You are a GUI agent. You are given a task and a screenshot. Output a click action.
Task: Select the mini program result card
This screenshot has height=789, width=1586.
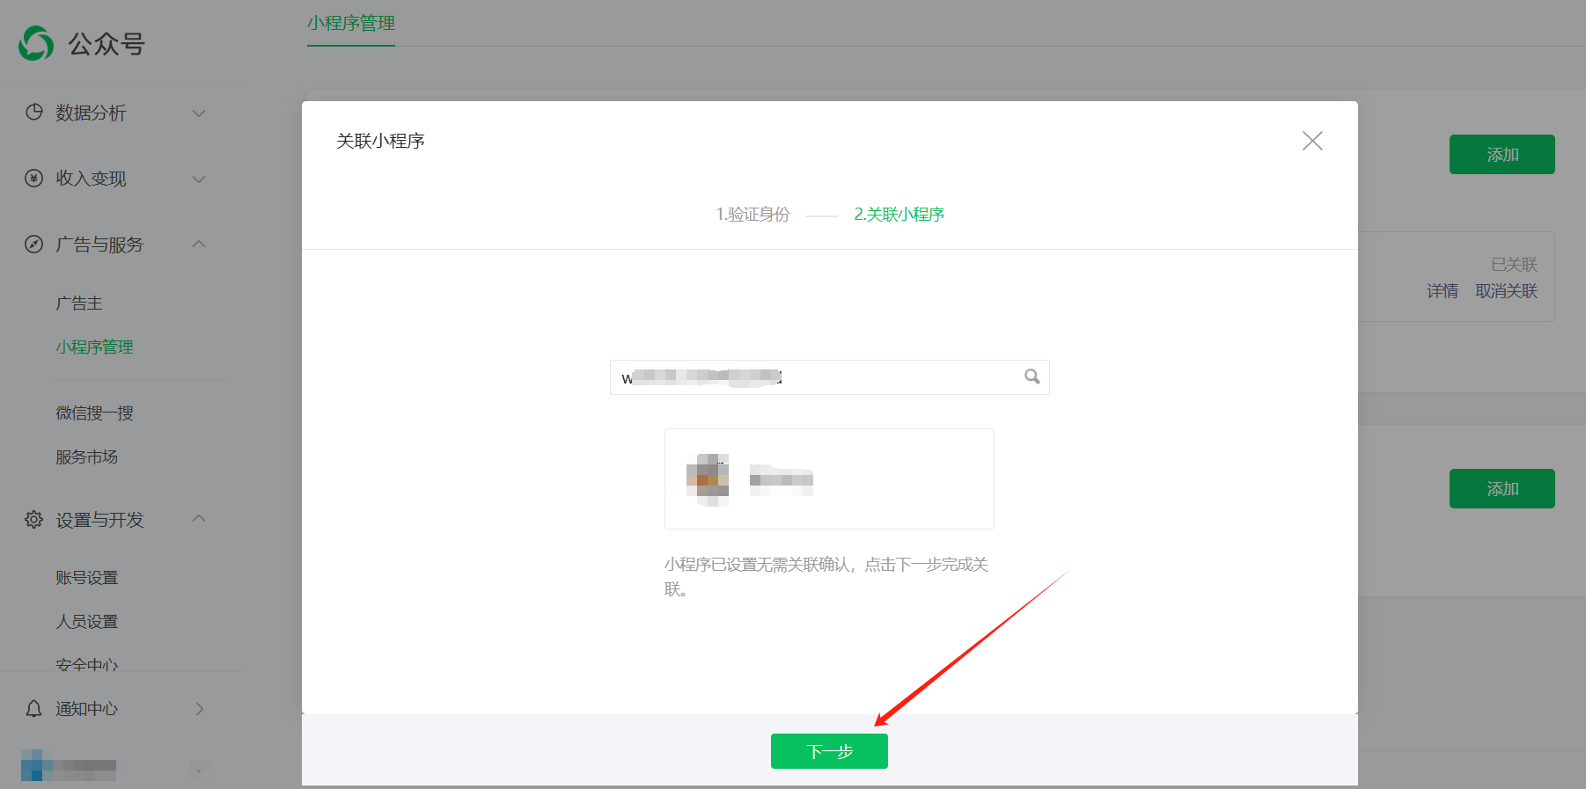[x=828, y=479]
